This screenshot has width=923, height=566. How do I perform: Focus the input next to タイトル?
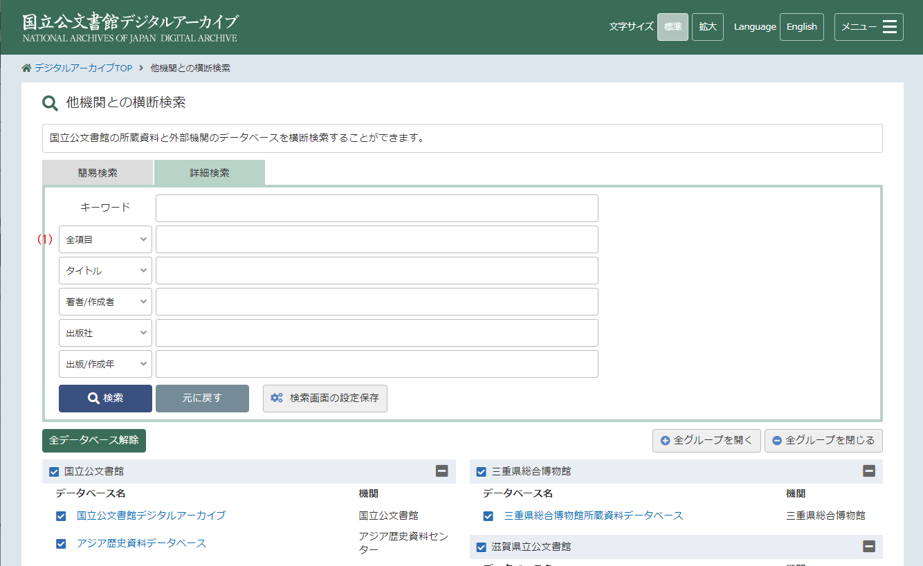pos(377,271)
